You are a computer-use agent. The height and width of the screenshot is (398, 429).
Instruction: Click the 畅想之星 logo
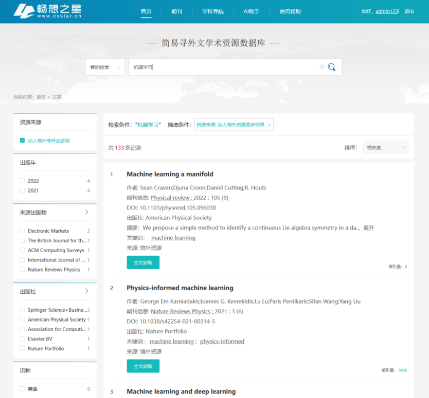47,11
